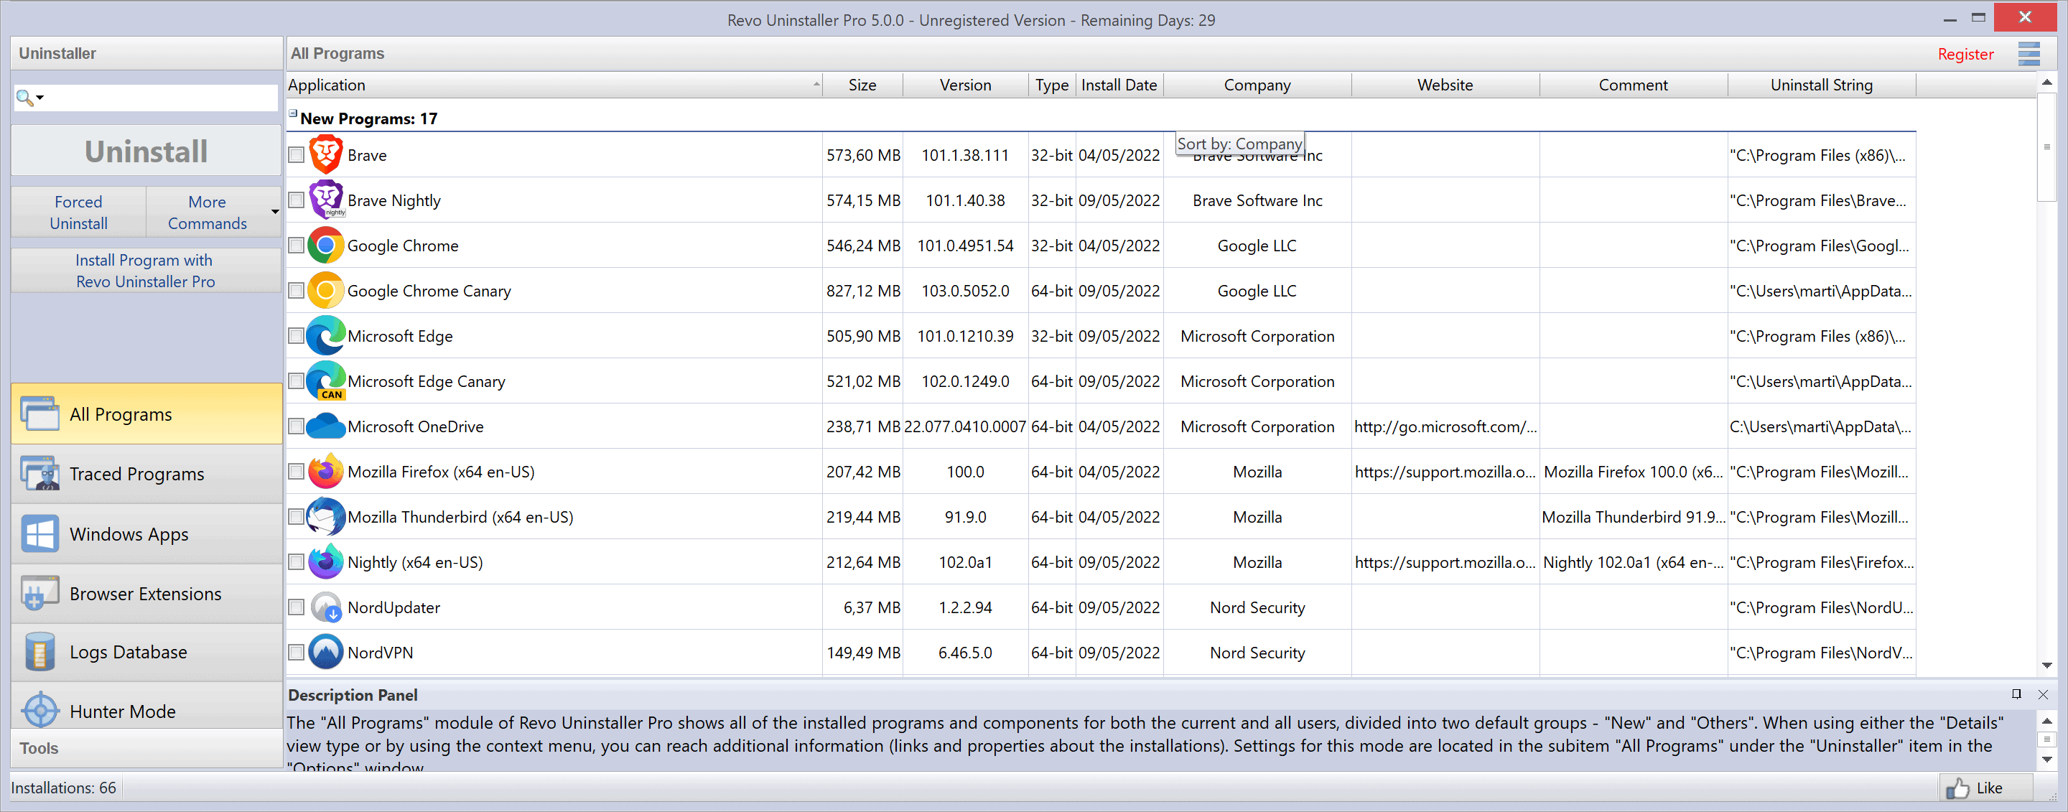Viewport: 2068px width, 812px height.
Task: Toggle checkbox for NordVPN
Action: 295,651
